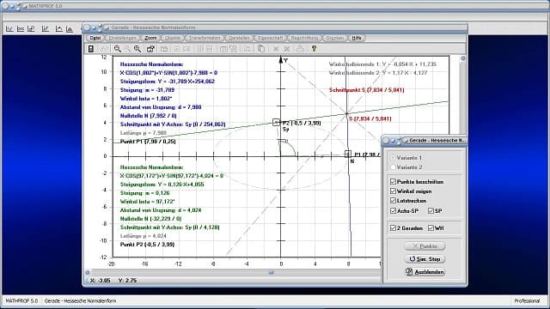Toggle the 2 Geraden checkbox

coord(394,227)
